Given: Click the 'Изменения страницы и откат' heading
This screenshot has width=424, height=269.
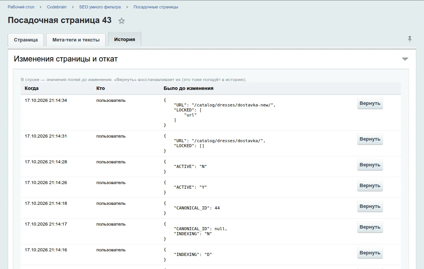Looking at the screenshot, I should pos(66,59).
